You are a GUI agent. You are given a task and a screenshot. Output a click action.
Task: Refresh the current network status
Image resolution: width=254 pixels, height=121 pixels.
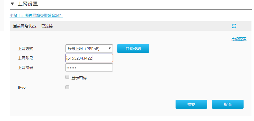click(234, 26)
